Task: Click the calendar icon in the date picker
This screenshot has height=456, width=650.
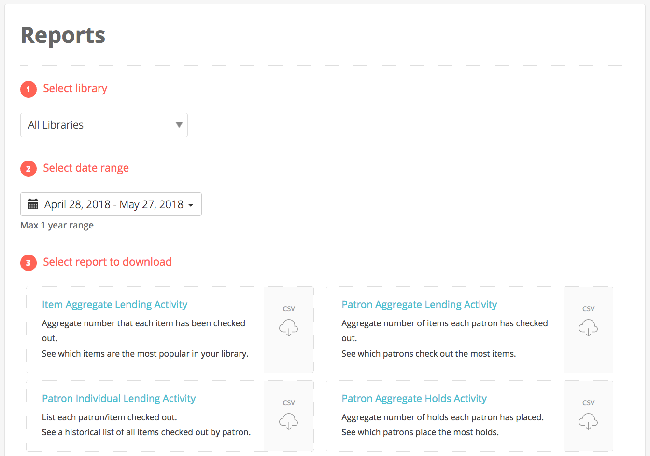Action: 33,204
